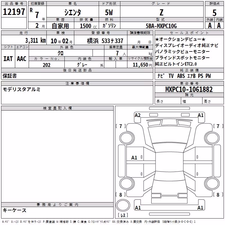Image resolution: width=225 pixels, height=225 pixels.
Task: Click the [レス] label
Action: [123, 215]
